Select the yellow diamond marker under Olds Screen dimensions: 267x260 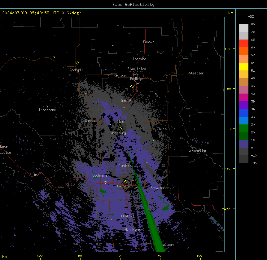click(120, 129)
